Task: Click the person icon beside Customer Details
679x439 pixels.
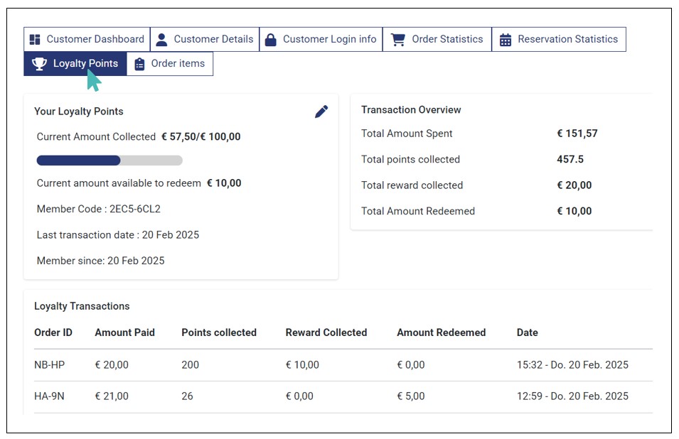Action: coord(161,39)
